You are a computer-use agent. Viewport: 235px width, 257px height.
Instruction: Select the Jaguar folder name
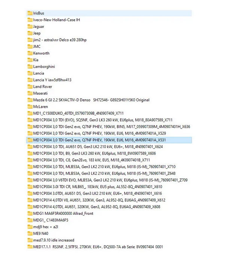pyautogui.click(x=39, y=26)
